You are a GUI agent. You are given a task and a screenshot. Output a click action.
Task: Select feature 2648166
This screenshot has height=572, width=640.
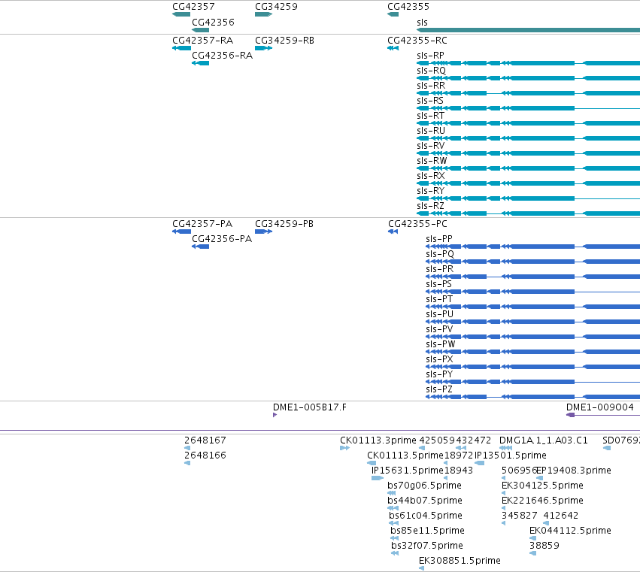187,463
